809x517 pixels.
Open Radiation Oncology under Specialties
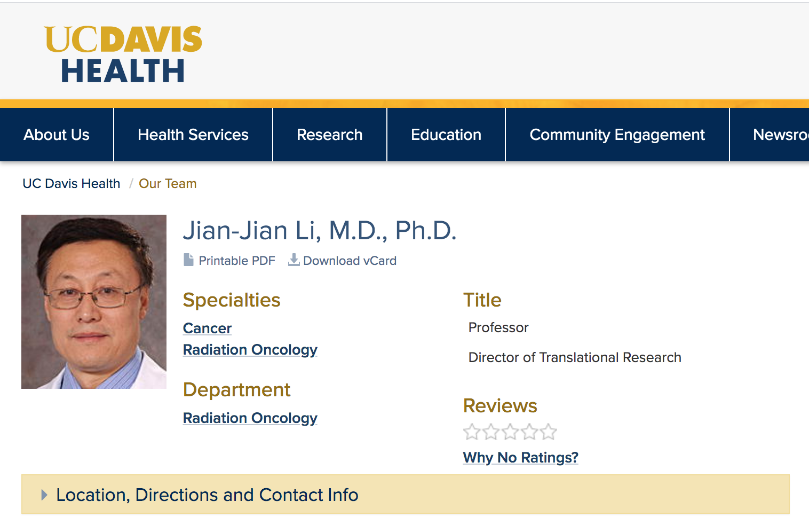250,349
